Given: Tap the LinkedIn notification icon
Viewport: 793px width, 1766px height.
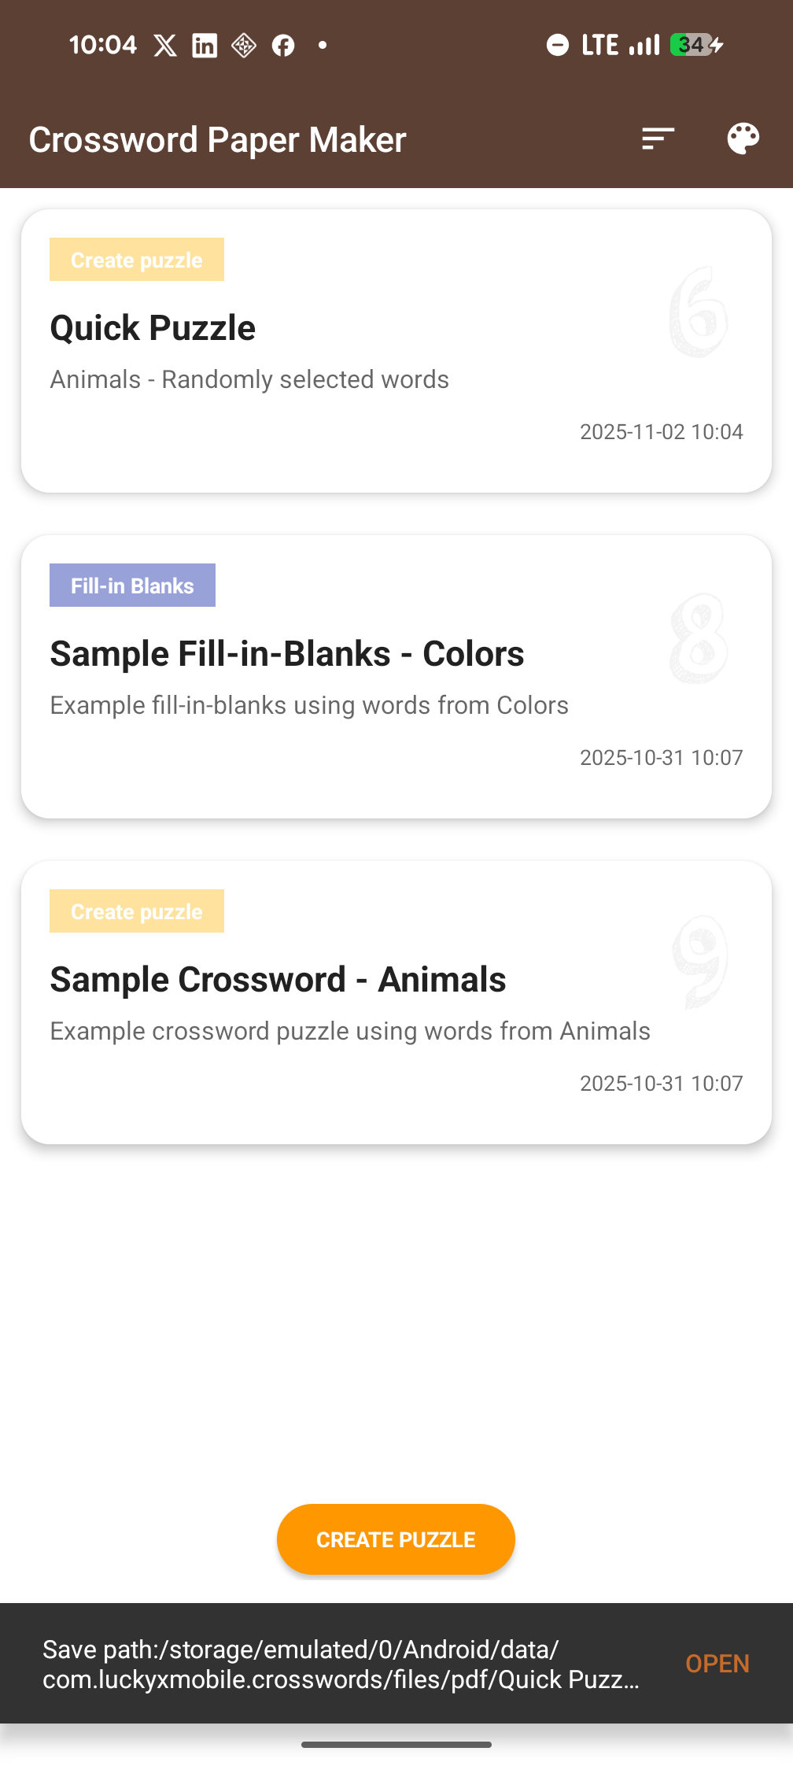Looking at the screenshot, I should (205, 46).
